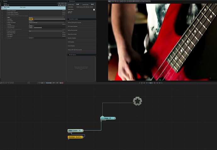The height and width of the screenshot is (150, 217).
Task: Toggle Flip Image Y checkbox
Action: tap(29, 36)
